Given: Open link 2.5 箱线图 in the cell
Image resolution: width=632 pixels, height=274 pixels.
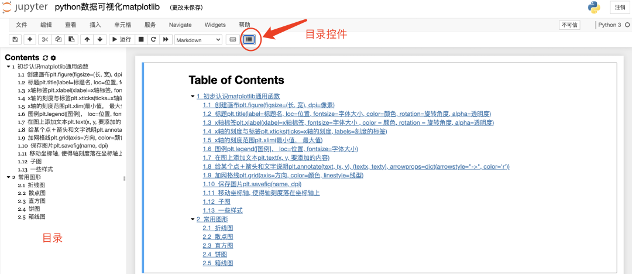Looking at the screenshot, I should (218, 263).
